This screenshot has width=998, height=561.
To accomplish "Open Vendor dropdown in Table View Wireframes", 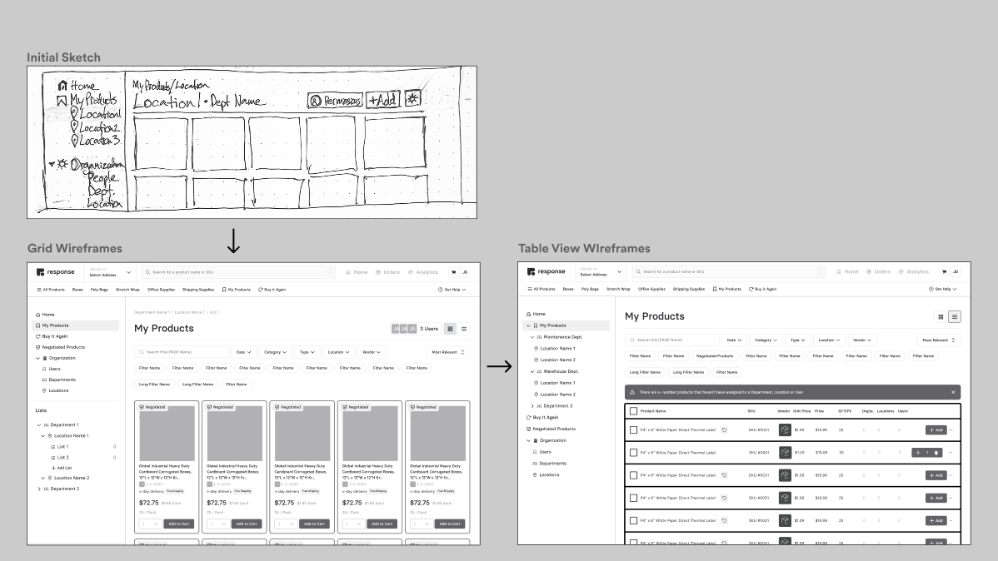I will click(x=862, y=340).
